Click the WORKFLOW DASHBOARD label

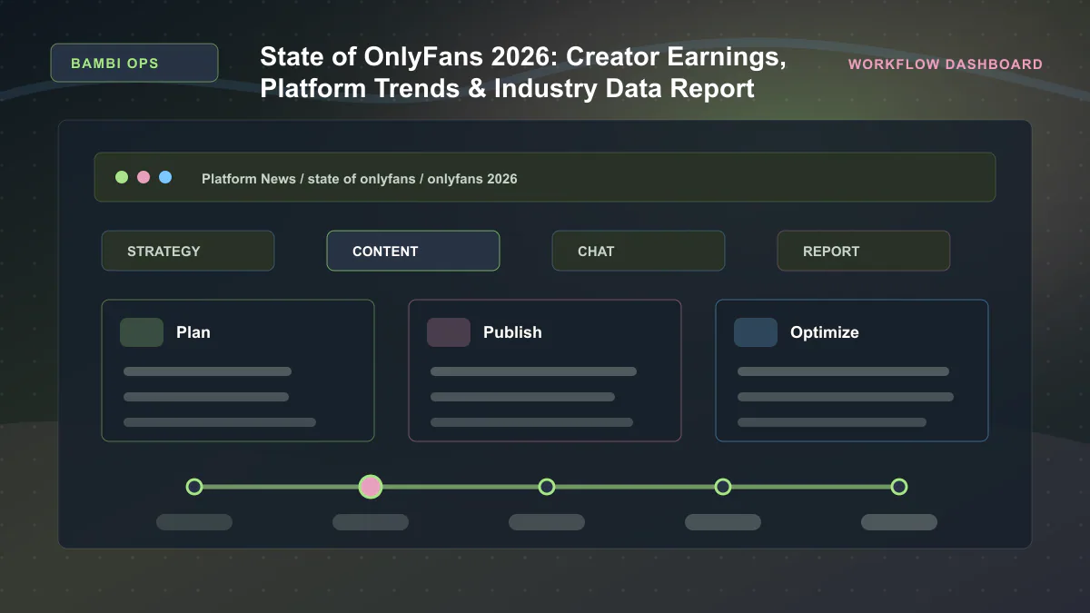pyautogui.click(x=946, y=64)
